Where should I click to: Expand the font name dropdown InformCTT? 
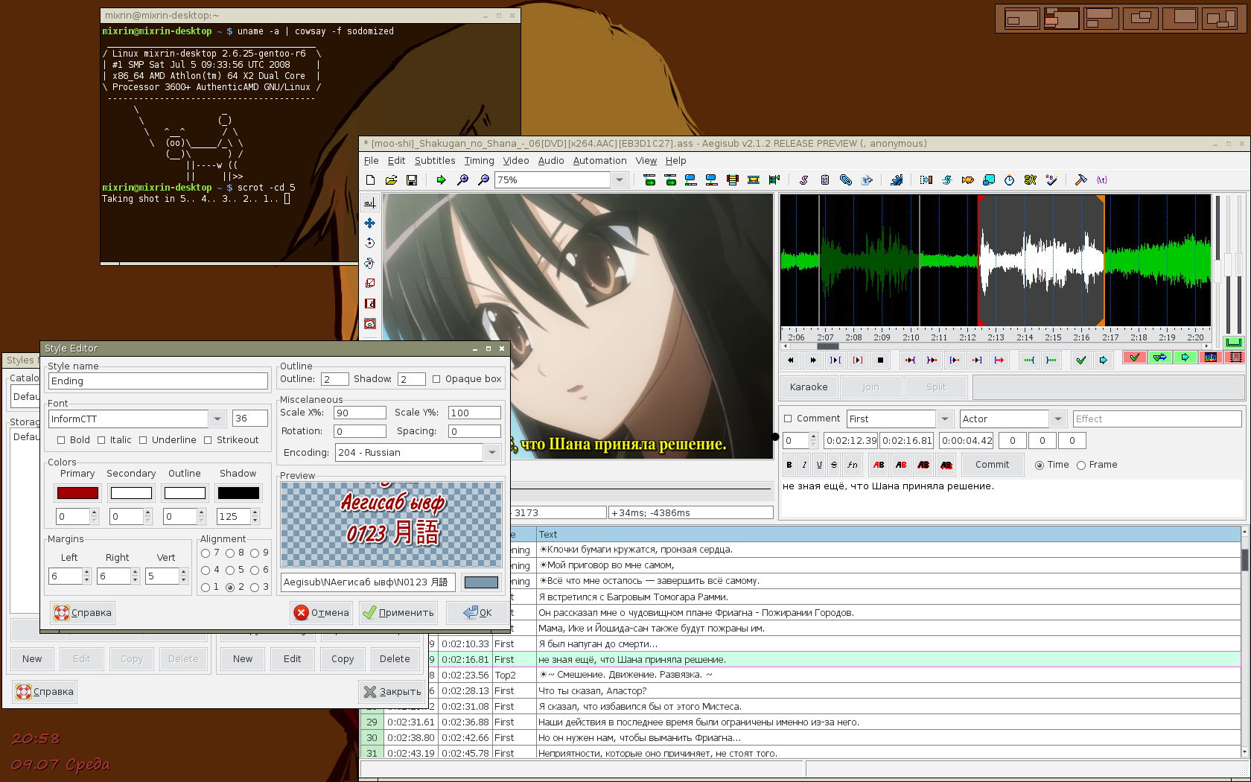(x=217, y=419)
